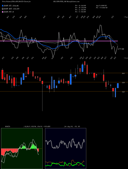Click the '<Tops' axis label
128x169 pixels.
click(x=126, y=17)
